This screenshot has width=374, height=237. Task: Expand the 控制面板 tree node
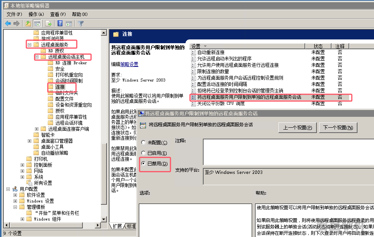pos(22,165)
